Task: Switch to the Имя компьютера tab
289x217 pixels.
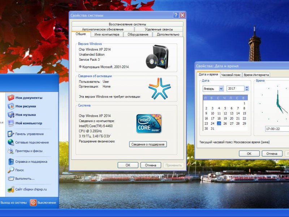Action: [107, 34]
